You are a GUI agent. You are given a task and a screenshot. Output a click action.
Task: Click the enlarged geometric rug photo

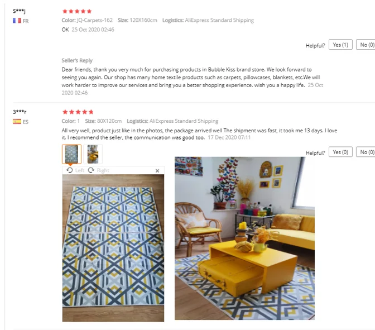(113, 248)
